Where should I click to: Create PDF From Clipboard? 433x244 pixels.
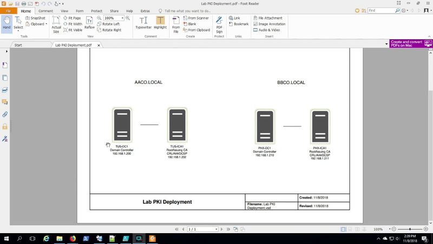pos(196,30)
